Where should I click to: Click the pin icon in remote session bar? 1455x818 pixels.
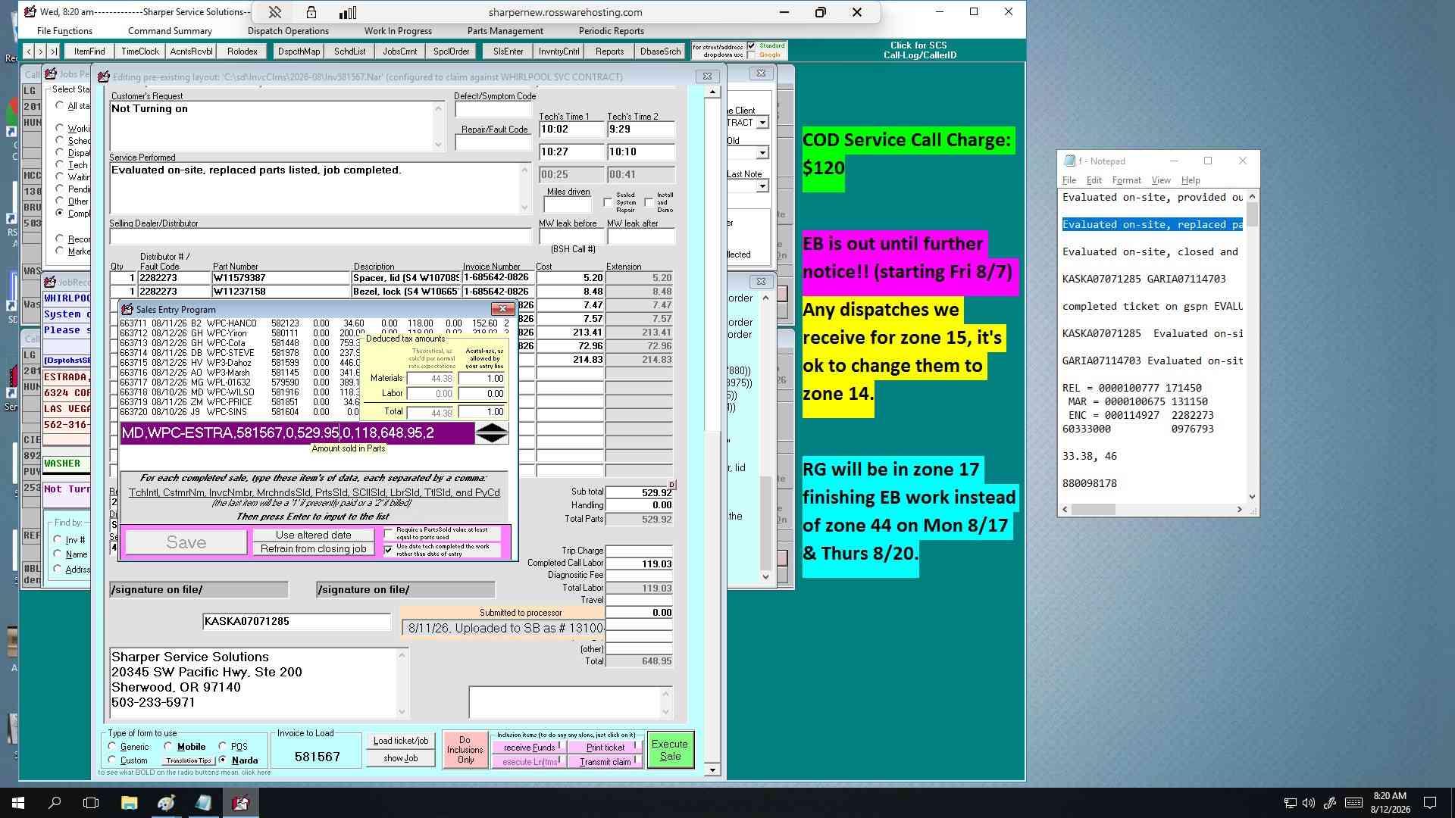tap(274, 12)
